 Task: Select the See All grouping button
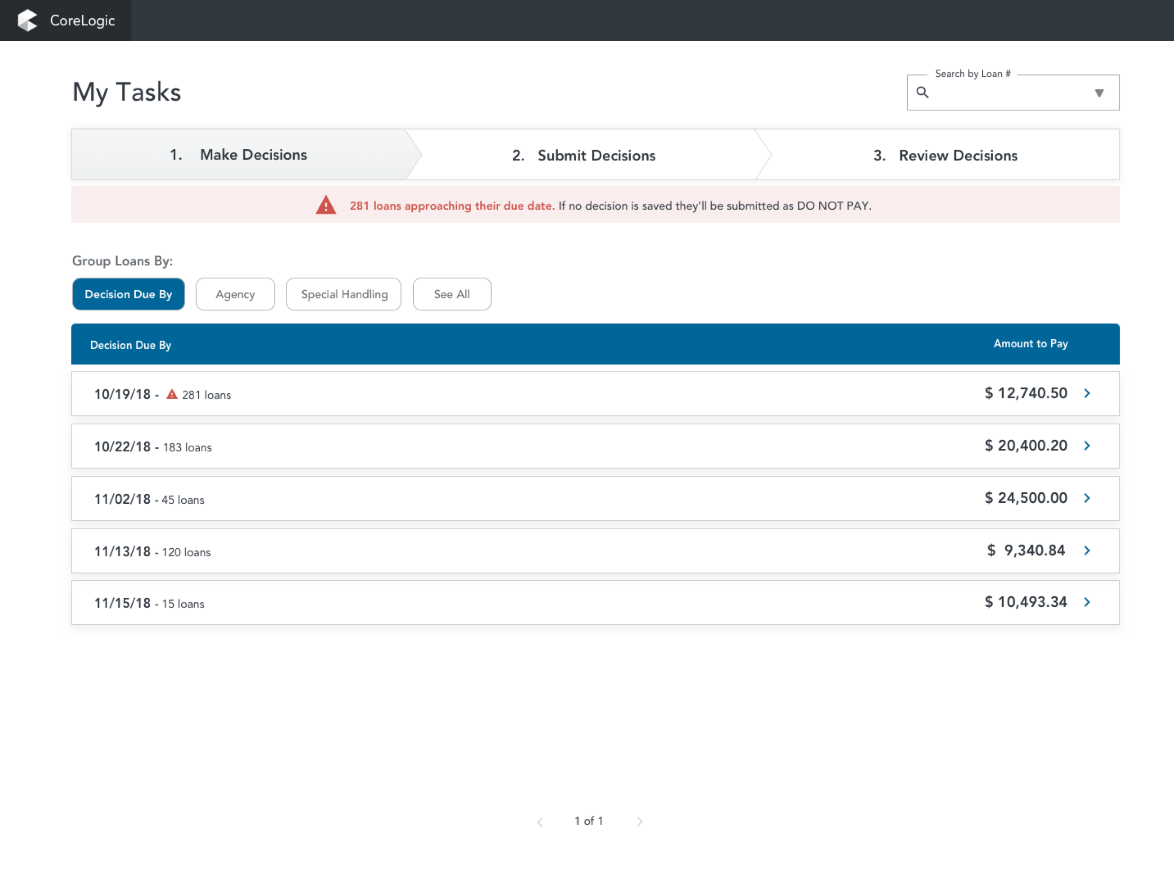(x=451, y=294)
